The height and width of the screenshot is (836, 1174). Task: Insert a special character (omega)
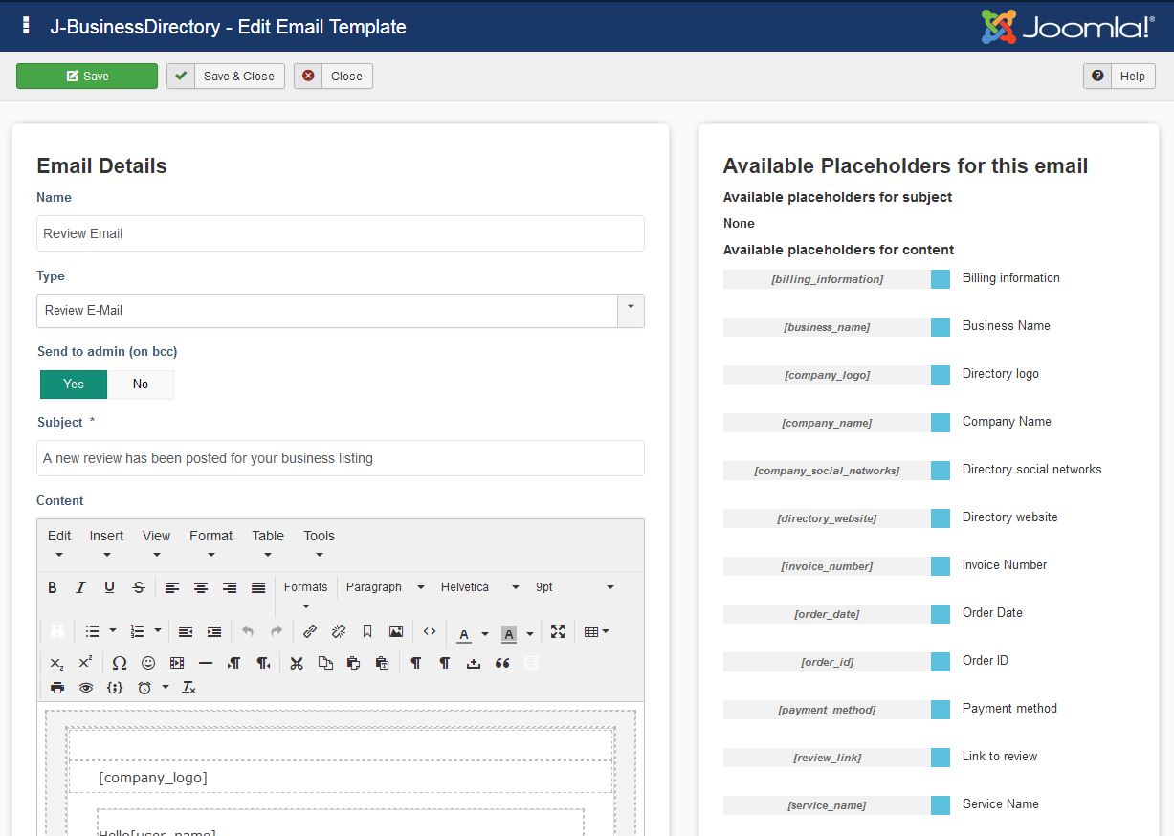click(x=120, y=663)
